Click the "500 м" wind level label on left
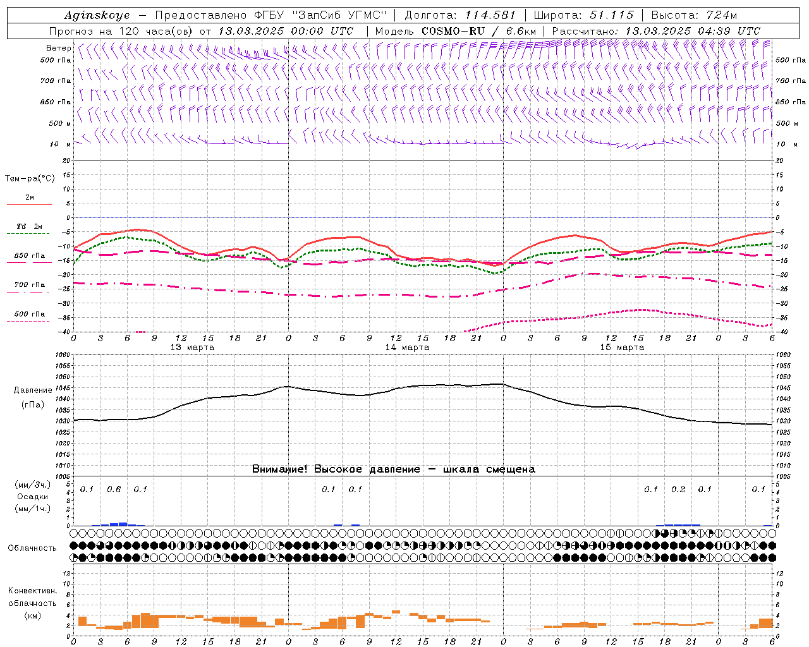This screenshot has width=809, height=647. [61, 123]
